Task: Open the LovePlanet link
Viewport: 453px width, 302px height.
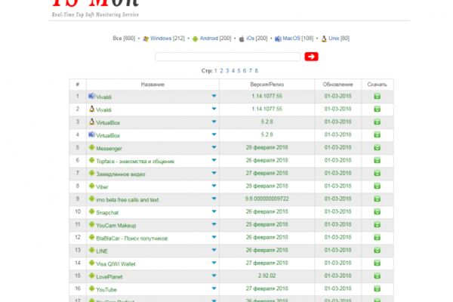Action: 109,276
